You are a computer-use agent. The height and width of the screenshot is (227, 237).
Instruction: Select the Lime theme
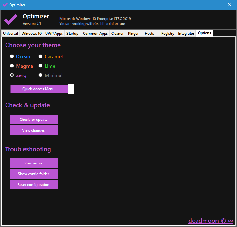41,66
